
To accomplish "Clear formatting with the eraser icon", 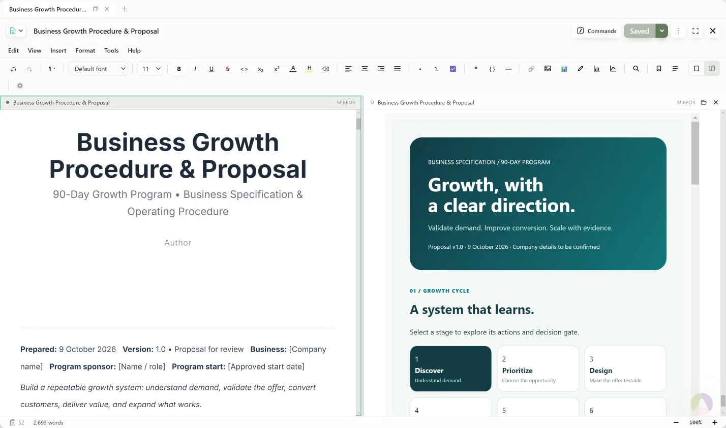I will (326, 69).
